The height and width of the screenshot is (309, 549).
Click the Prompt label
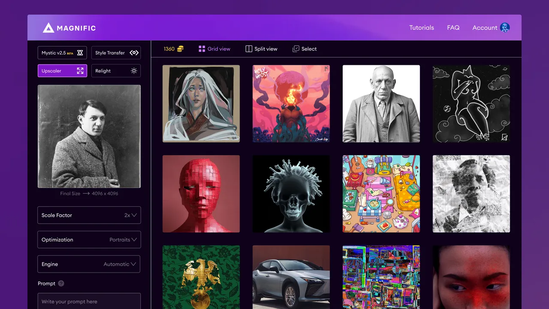47,283
